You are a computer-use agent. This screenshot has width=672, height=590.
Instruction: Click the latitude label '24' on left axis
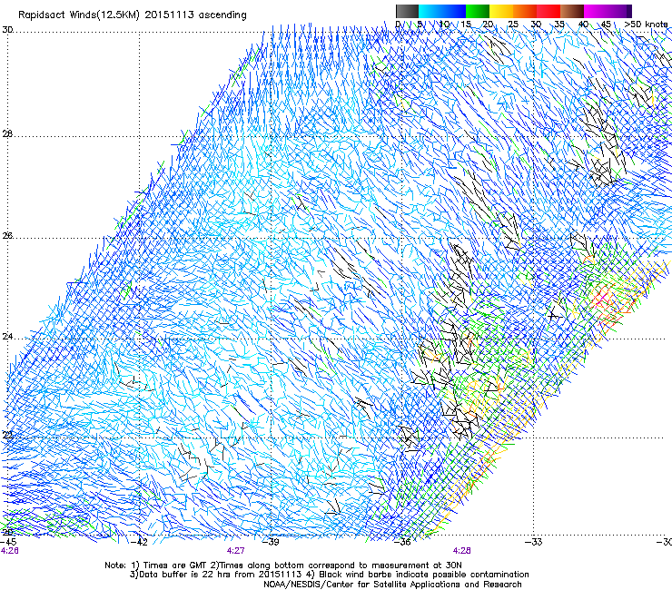tap(7, 337)
